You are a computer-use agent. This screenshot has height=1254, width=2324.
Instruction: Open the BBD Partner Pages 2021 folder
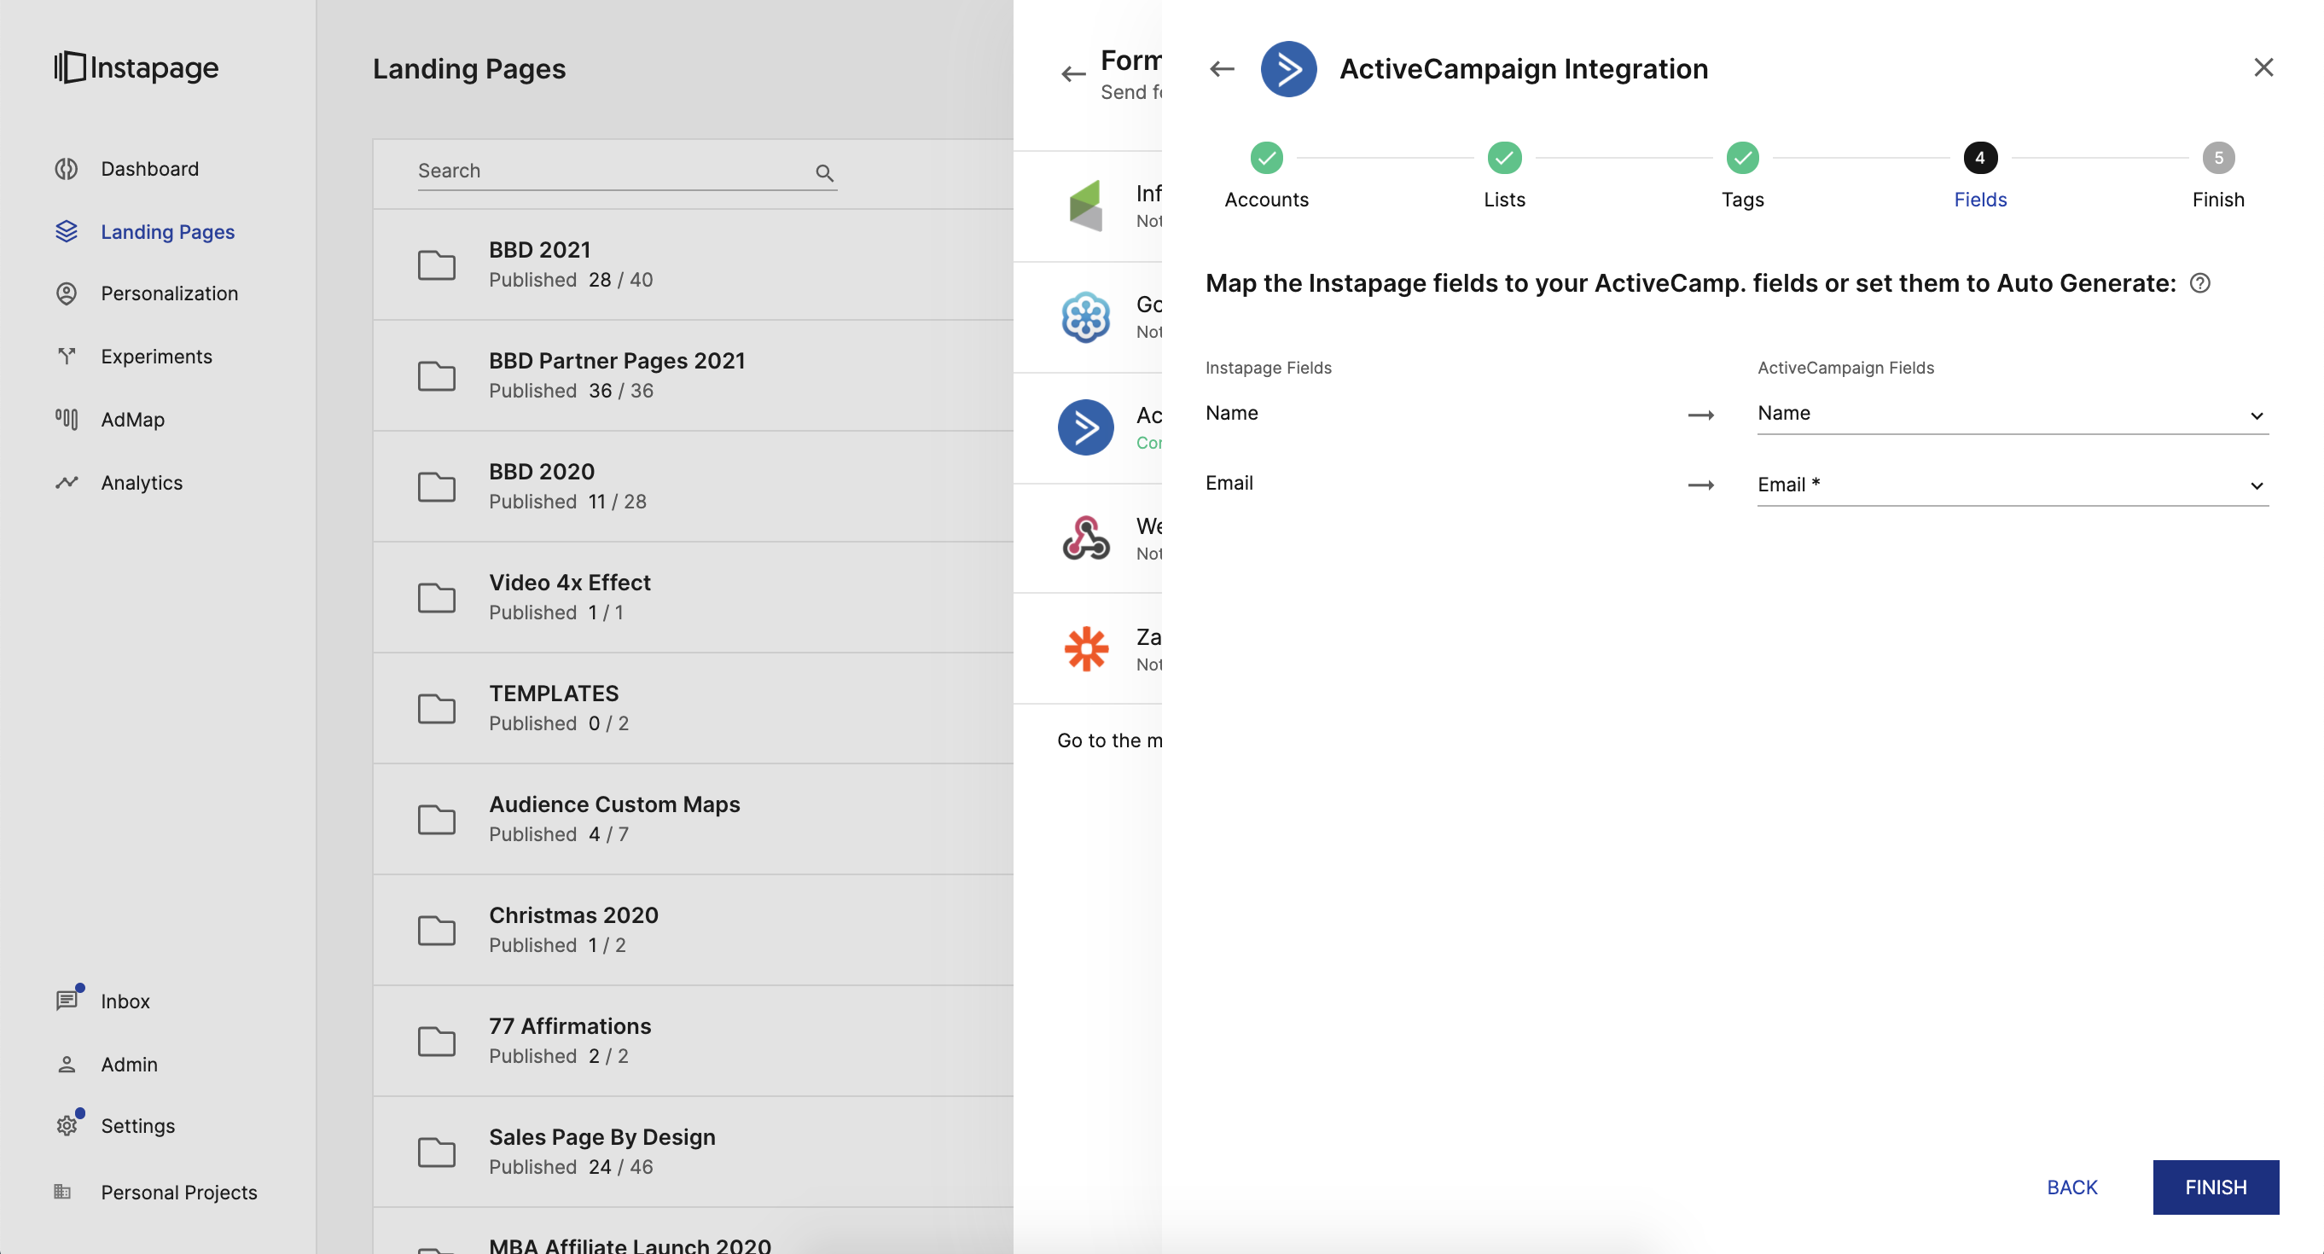[693, 375]
